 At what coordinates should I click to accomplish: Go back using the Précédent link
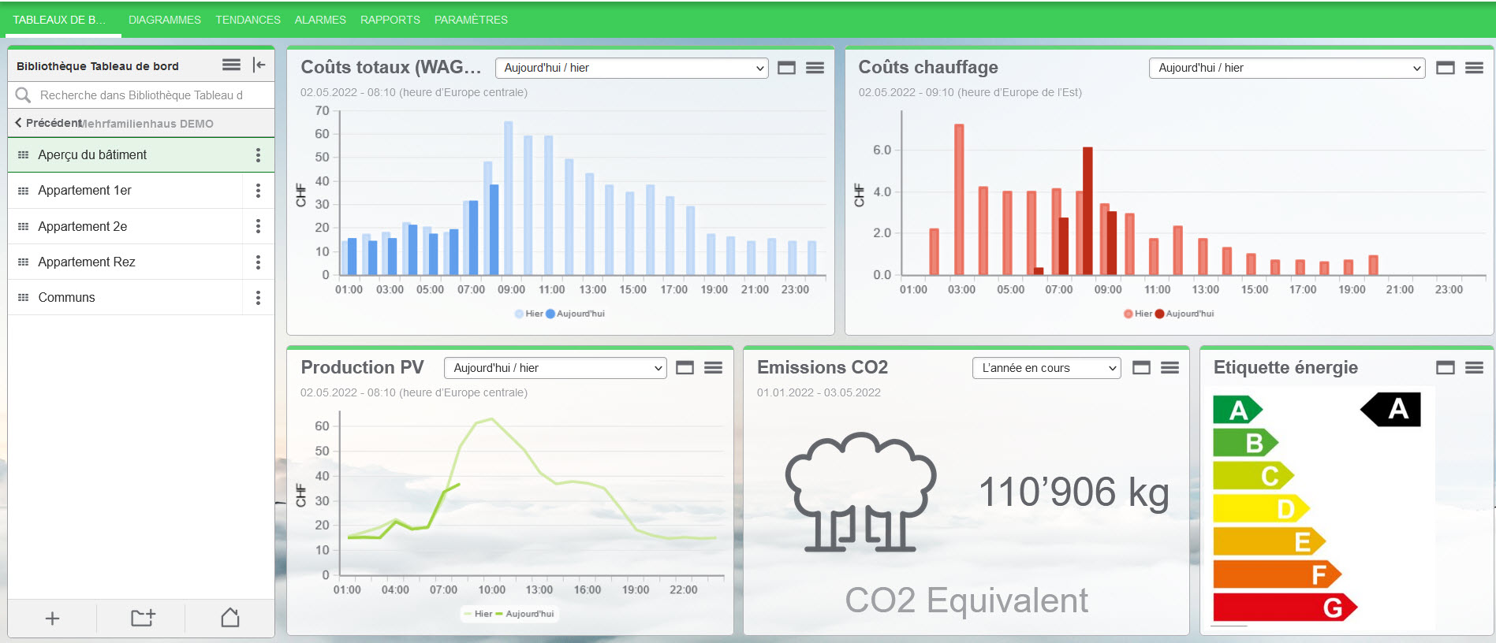pos(47,123)
